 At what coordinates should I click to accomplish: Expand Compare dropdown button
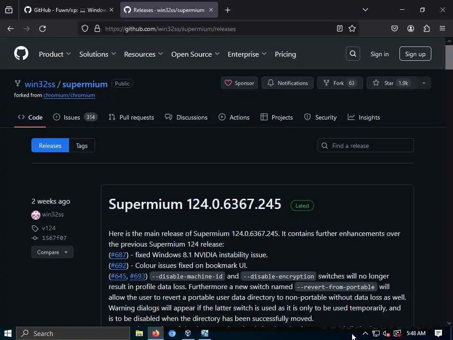pyautogui.click(x=52, y=252)
